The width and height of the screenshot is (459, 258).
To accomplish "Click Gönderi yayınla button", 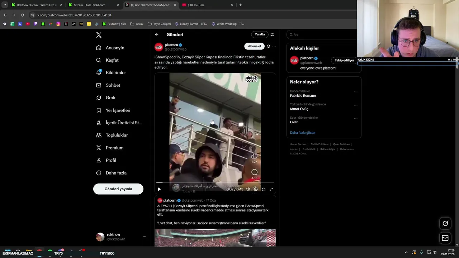I will click(118, 189).
